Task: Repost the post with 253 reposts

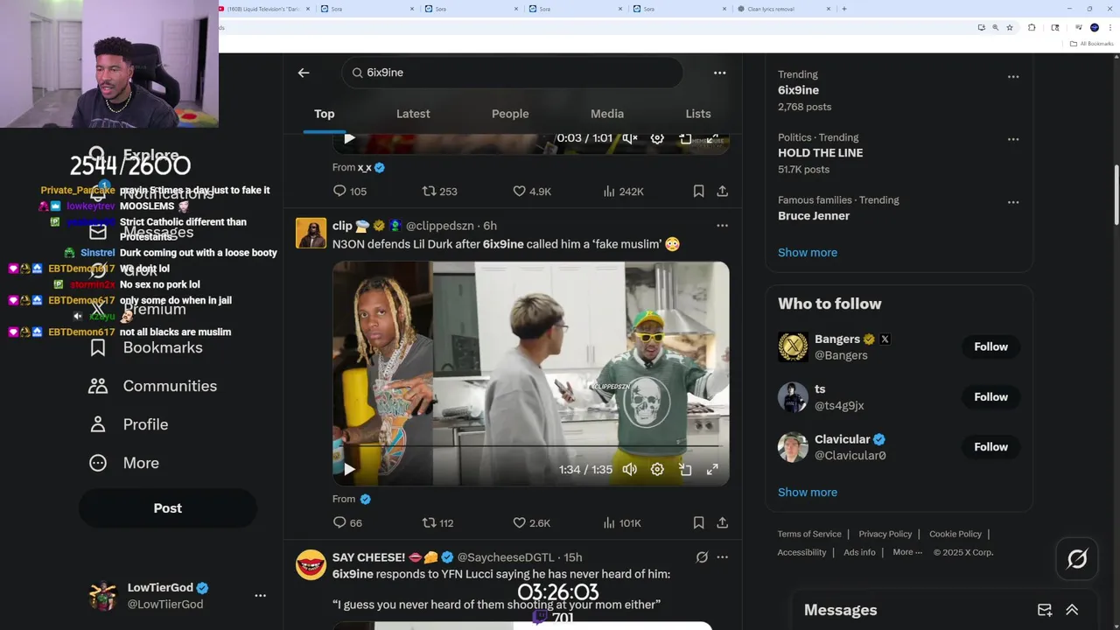Action: [439, 191]
